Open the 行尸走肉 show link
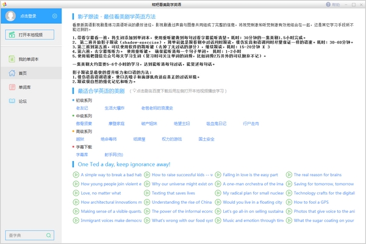Viewport: 366px width, 244px height. point(251,123)
